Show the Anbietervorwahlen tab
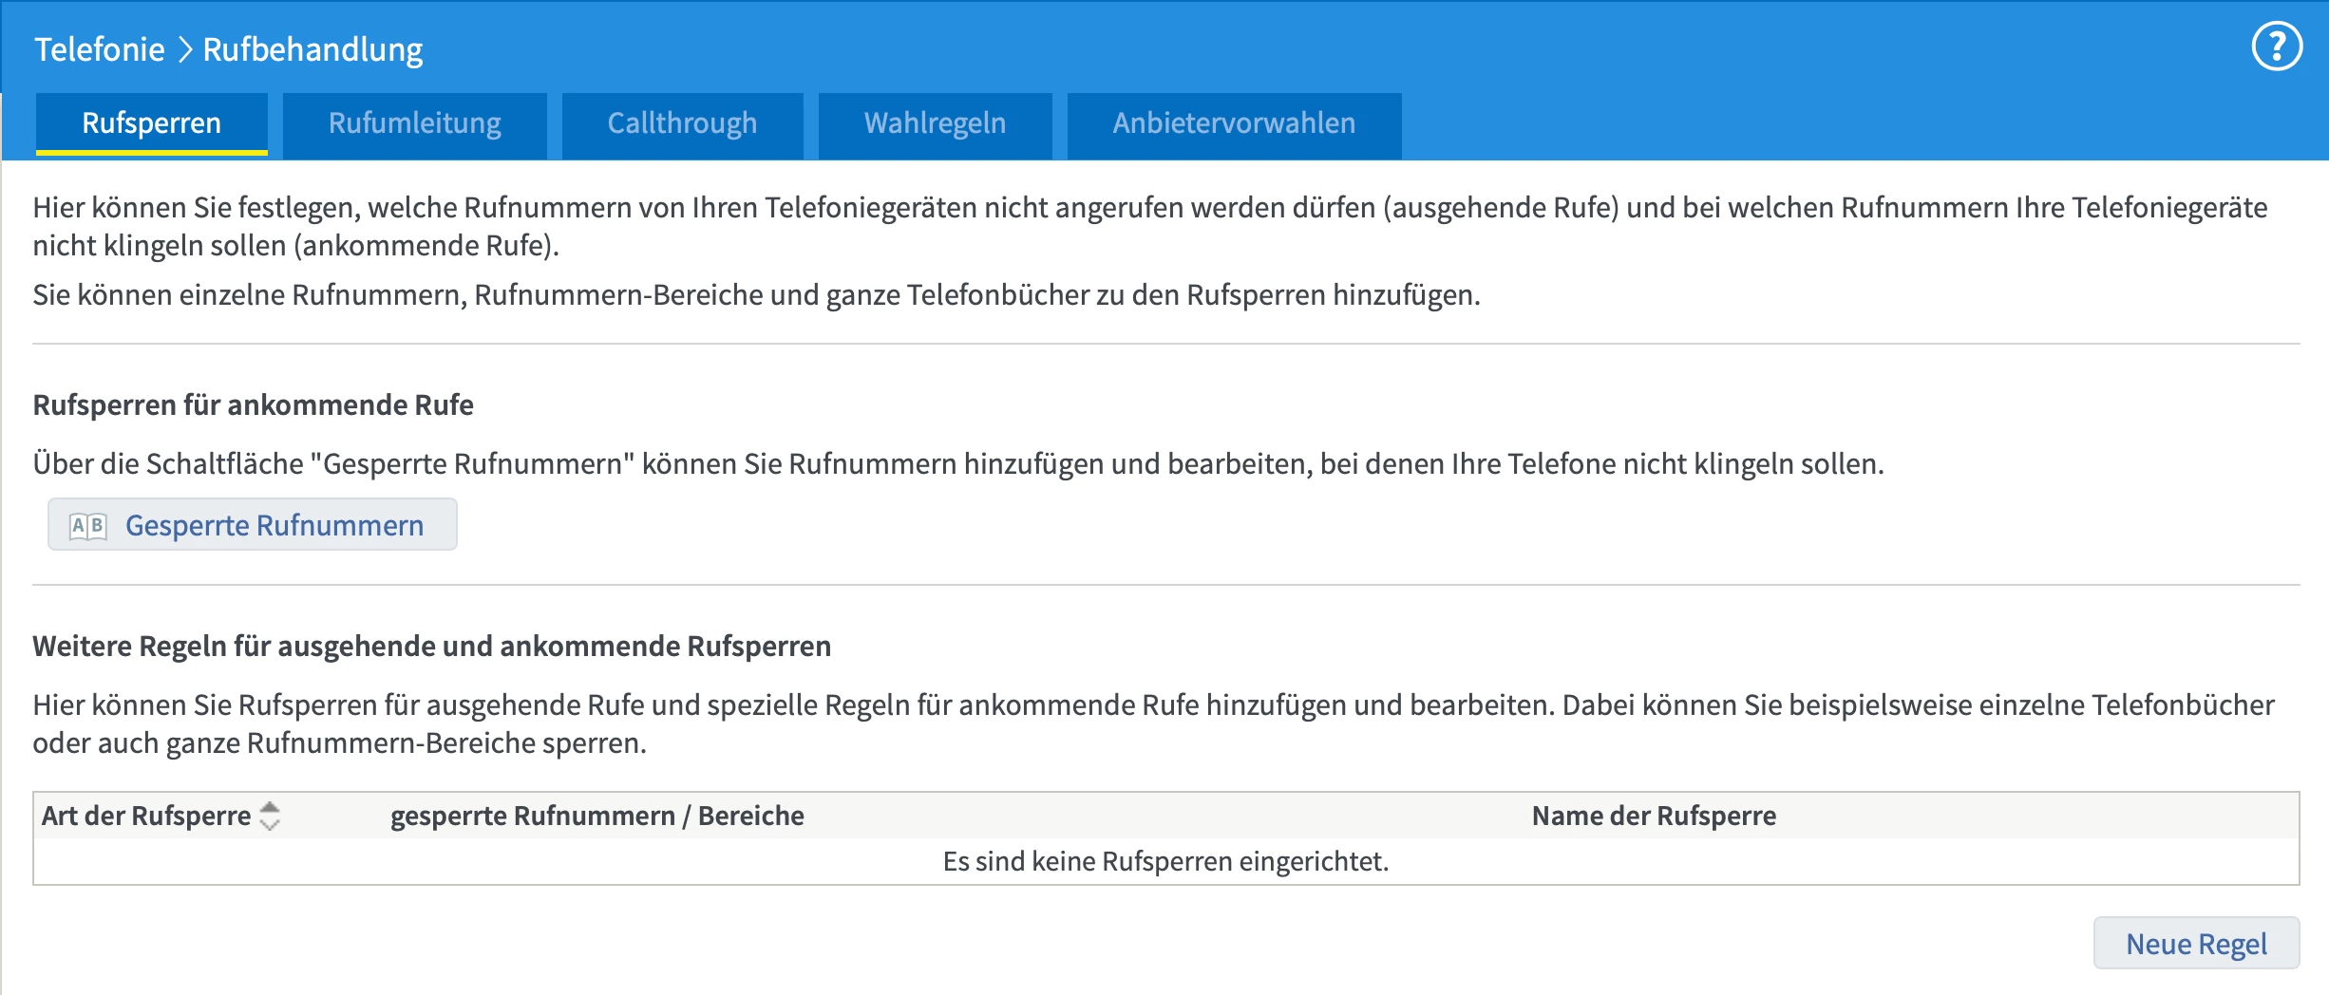The height and width of the screenshot is (995, 2329). (x=1234, y=123)
